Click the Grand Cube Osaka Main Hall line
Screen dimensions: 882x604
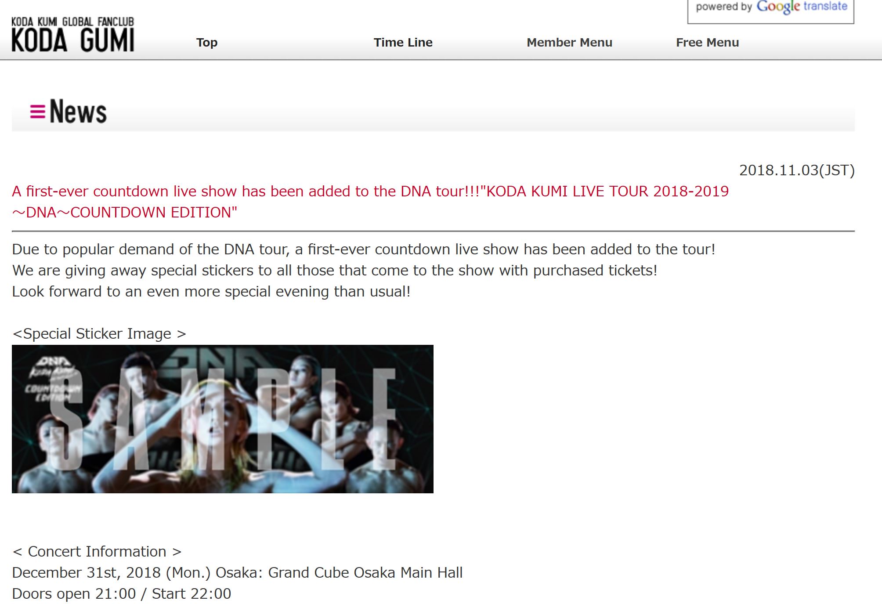click(x=237, y=573)
